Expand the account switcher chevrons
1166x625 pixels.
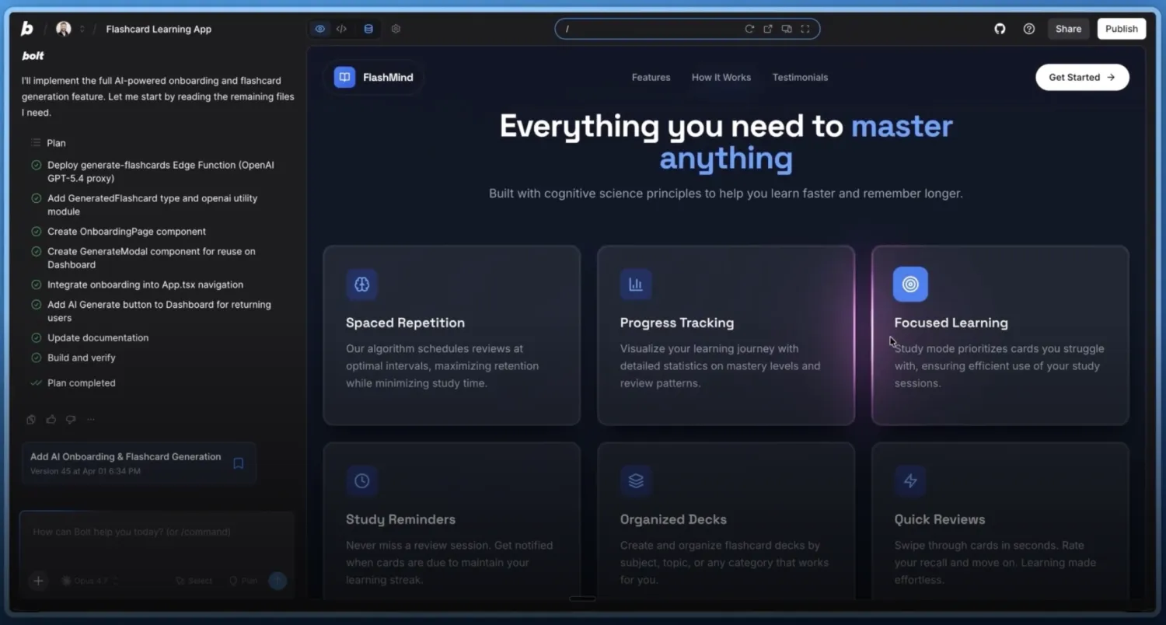pyautogui.click(x=82, y=30)
